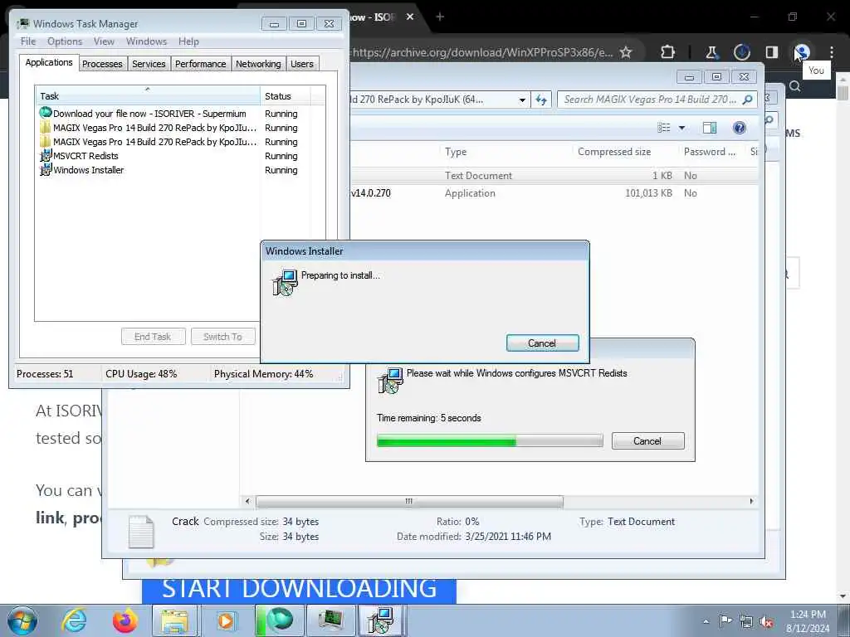
Task: Click the Windows Installer dialog package icon
Action: tap(286, 283)
